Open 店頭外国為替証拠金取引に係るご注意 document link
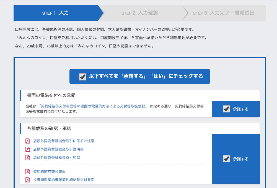 [64, 141]
